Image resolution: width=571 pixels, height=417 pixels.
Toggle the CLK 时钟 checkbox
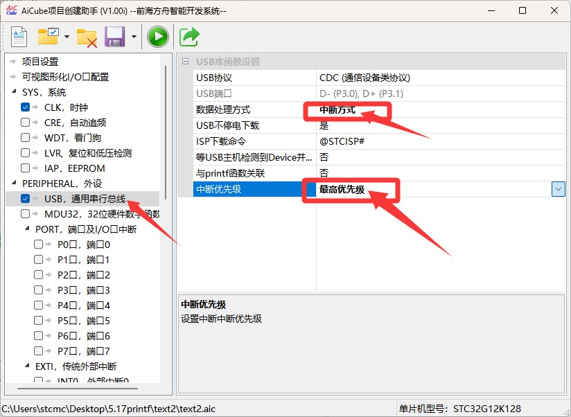click(25, 107)
